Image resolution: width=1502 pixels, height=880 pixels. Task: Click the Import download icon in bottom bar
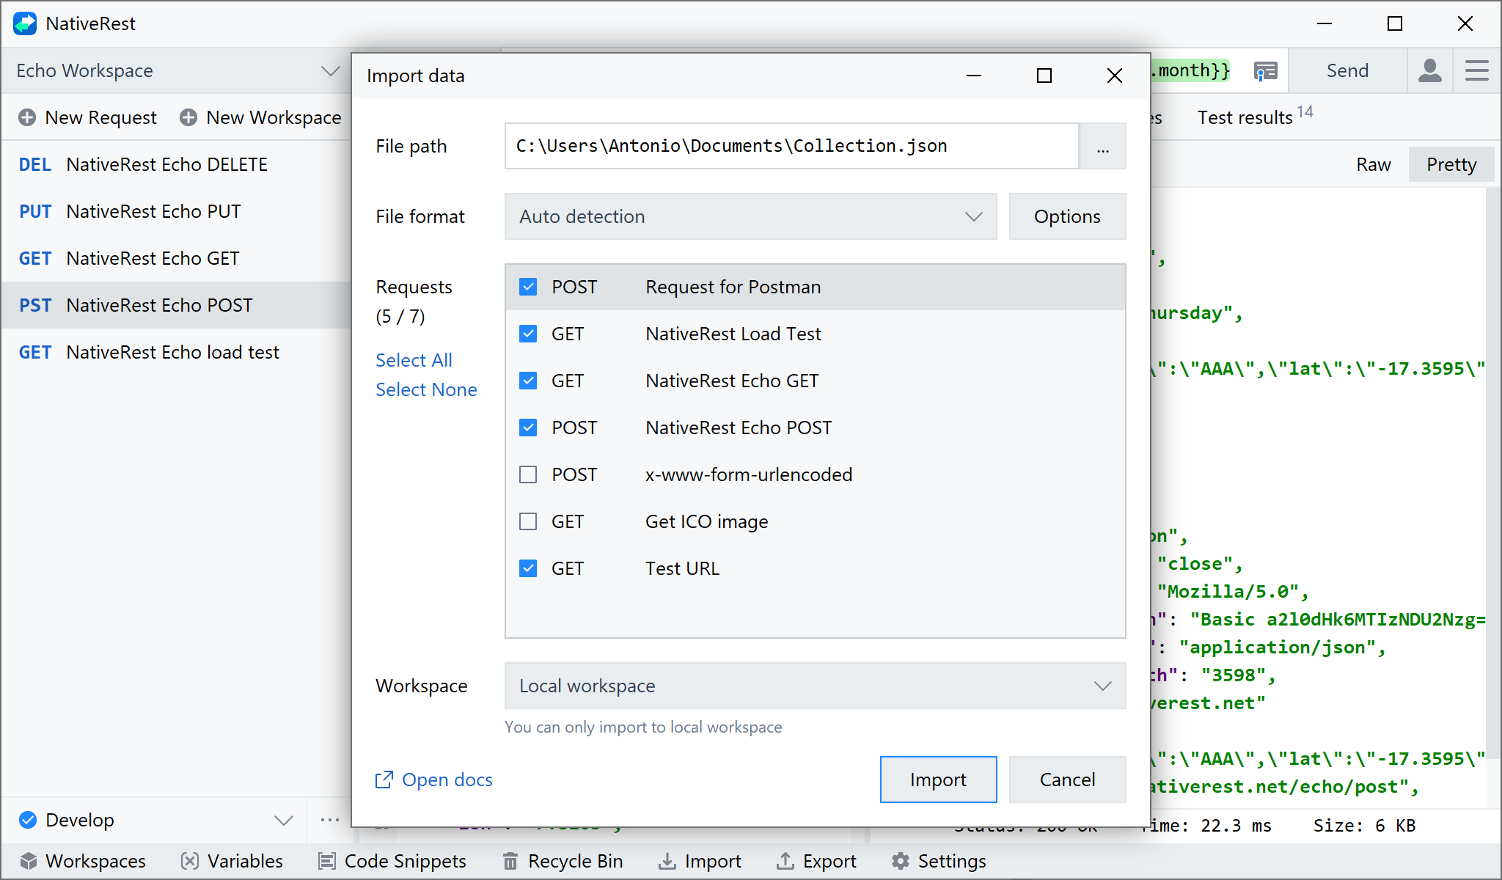pos(667,861)
